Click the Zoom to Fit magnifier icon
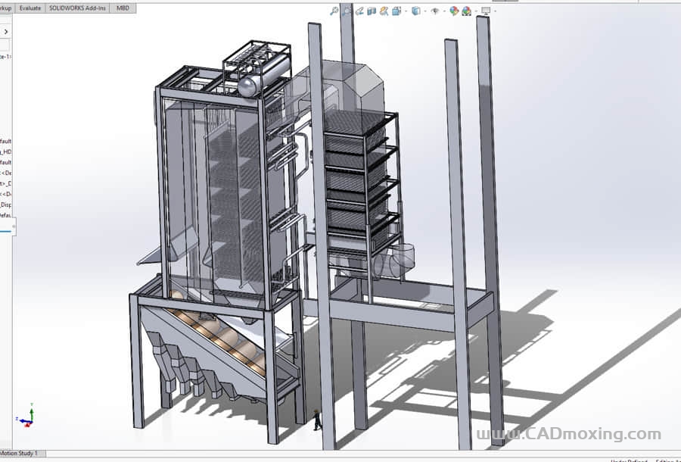Image resolution: width=681 pixels, height=462 pixels. [334, 11]
